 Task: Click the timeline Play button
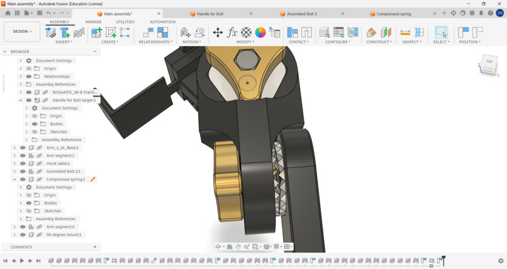22,261
